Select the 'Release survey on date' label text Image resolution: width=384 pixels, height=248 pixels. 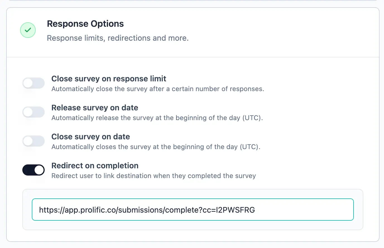[x=95, y=108]
